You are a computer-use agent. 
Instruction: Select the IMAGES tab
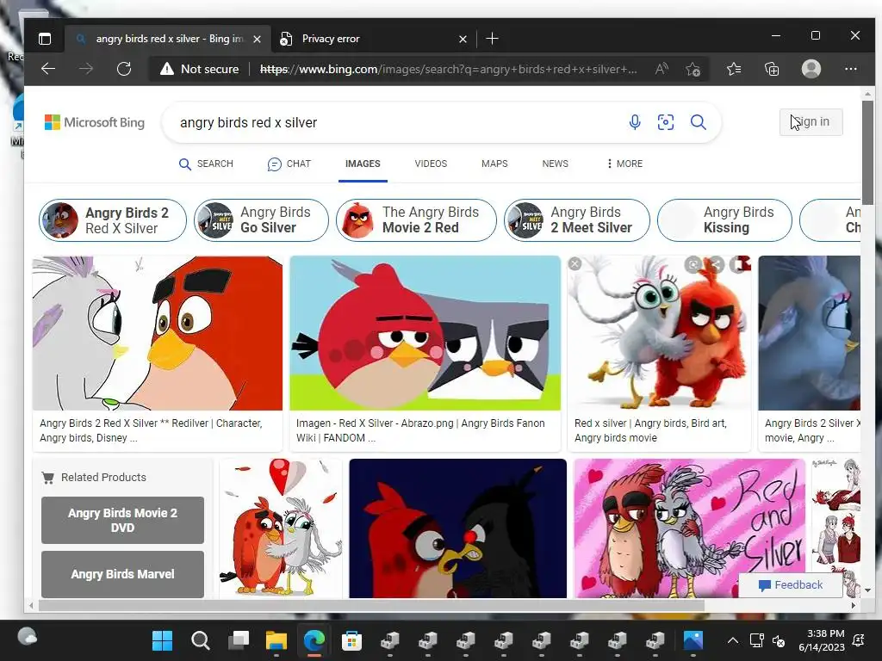pyautogui.click(x=363, y=164)
